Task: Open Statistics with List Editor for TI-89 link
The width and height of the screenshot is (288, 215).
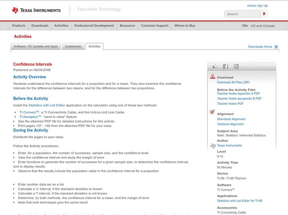Action: pyautogui.click(x=239, y=201)
